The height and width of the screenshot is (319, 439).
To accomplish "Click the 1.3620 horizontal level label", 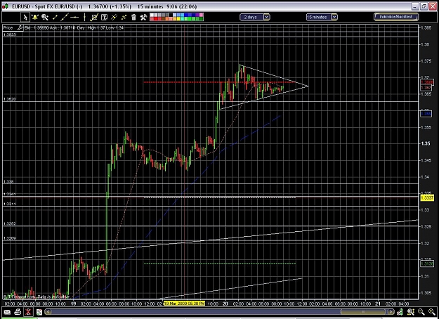I will [10, 99].
